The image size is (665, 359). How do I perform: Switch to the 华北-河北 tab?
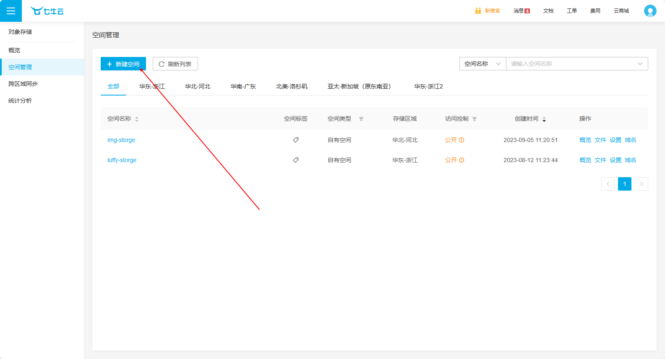click(198, 86)
